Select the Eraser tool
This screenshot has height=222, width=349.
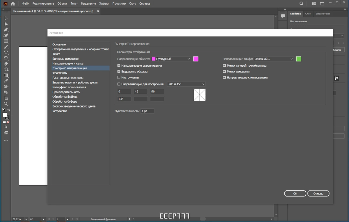point(6,63)
